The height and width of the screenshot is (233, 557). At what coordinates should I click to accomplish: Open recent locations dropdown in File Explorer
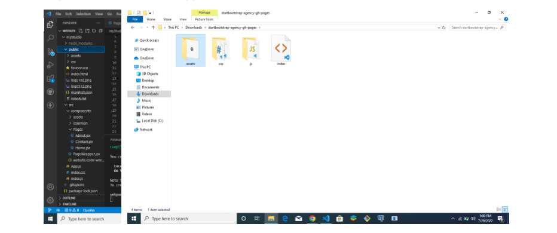[x=148, y=27]
